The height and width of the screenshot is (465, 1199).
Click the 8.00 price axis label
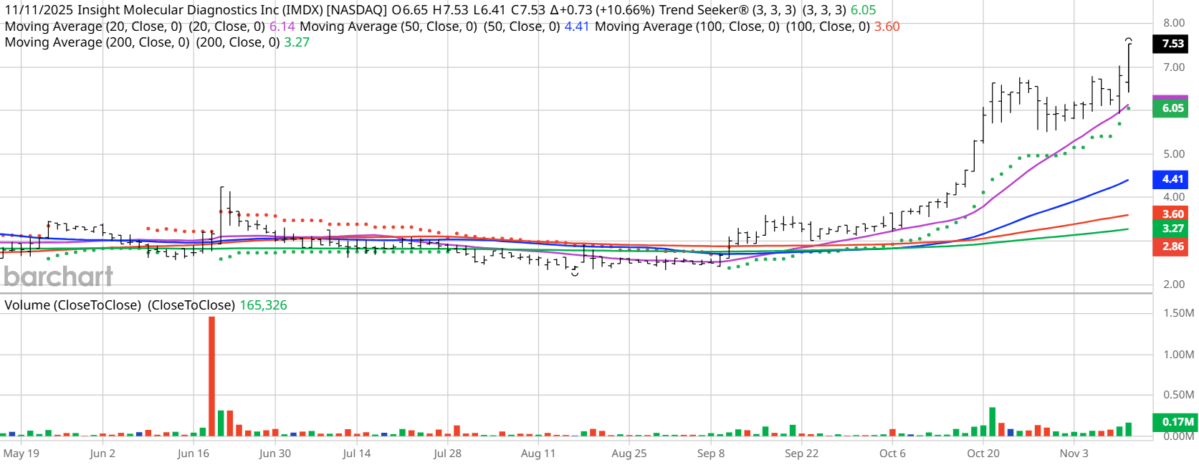click(x=1174, y=23)
